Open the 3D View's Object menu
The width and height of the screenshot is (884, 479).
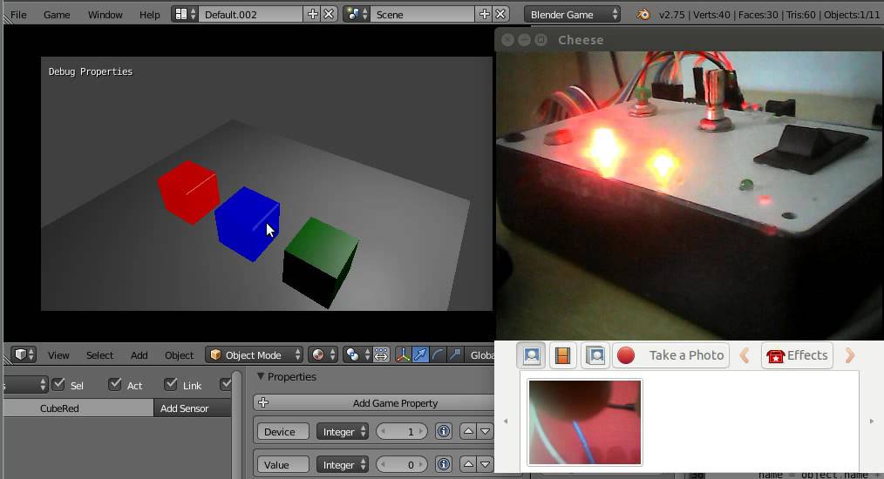pos(179,355)
